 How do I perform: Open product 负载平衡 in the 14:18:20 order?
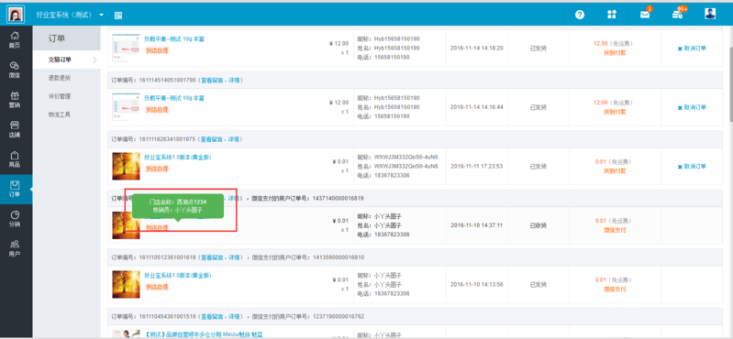click(x=174, y=39)
